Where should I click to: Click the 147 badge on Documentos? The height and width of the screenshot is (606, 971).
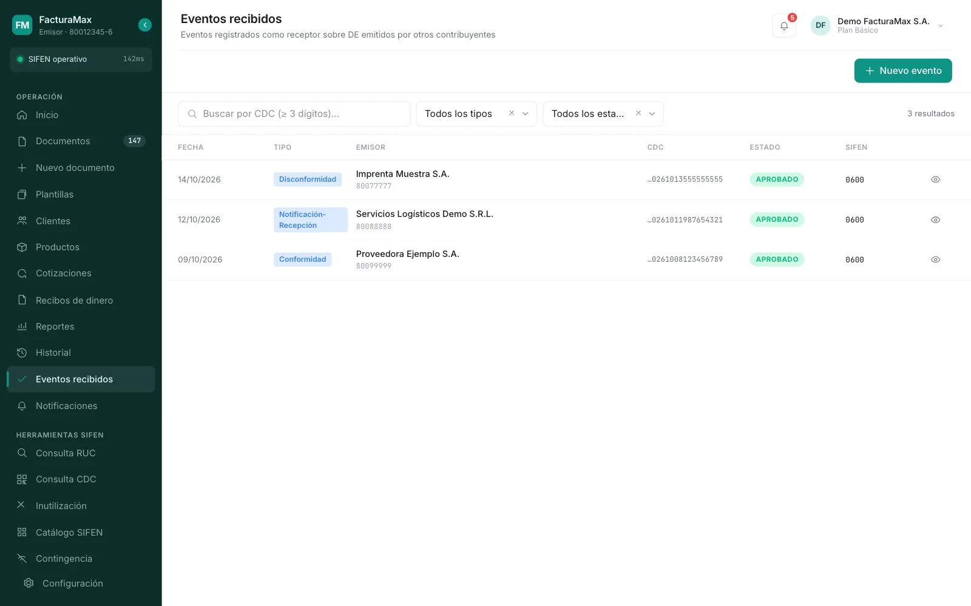pos(134,141)
